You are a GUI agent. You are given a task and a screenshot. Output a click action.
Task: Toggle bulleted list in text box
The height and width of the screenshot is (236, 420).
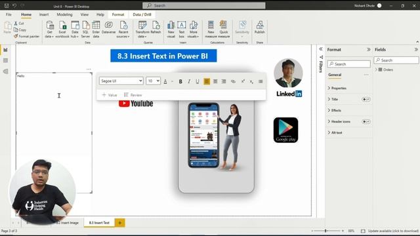point(261,81)
